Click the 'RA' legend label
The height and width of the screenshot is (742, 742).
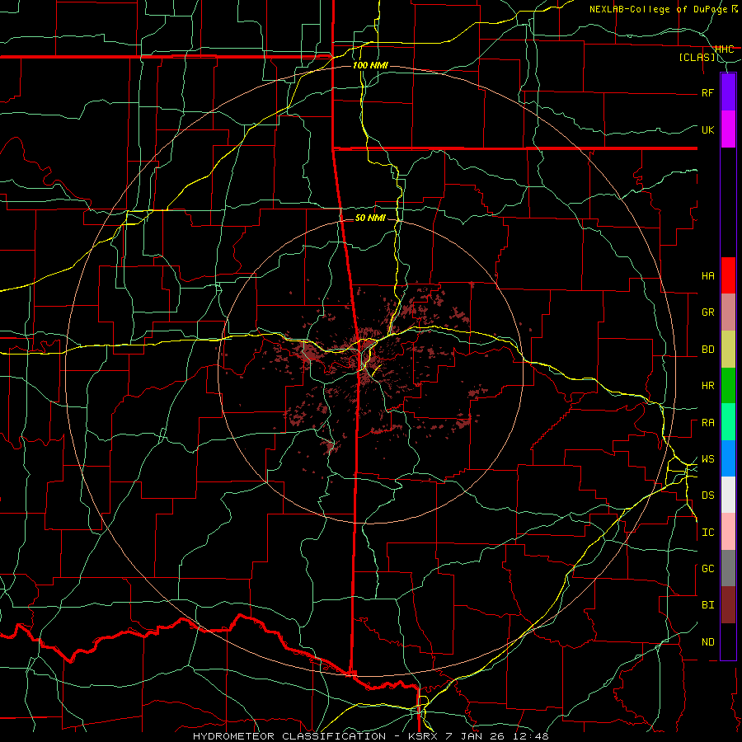(707, 423)
